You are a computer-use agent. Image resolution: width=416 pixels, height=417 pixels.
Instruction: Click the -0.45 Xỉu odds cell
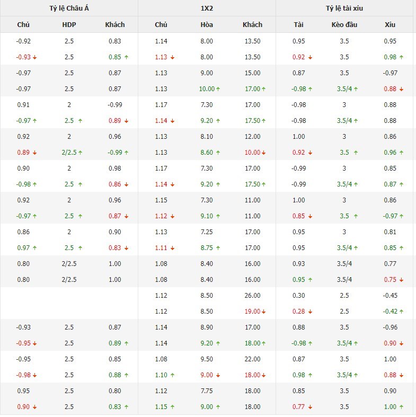(x=391, y=296)
